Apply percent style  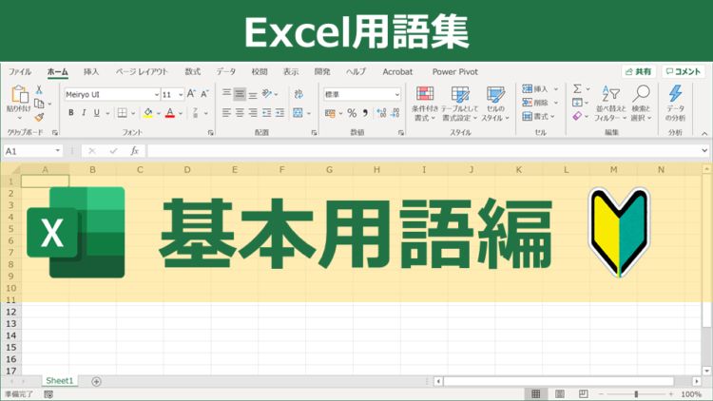tap(352, 113)
